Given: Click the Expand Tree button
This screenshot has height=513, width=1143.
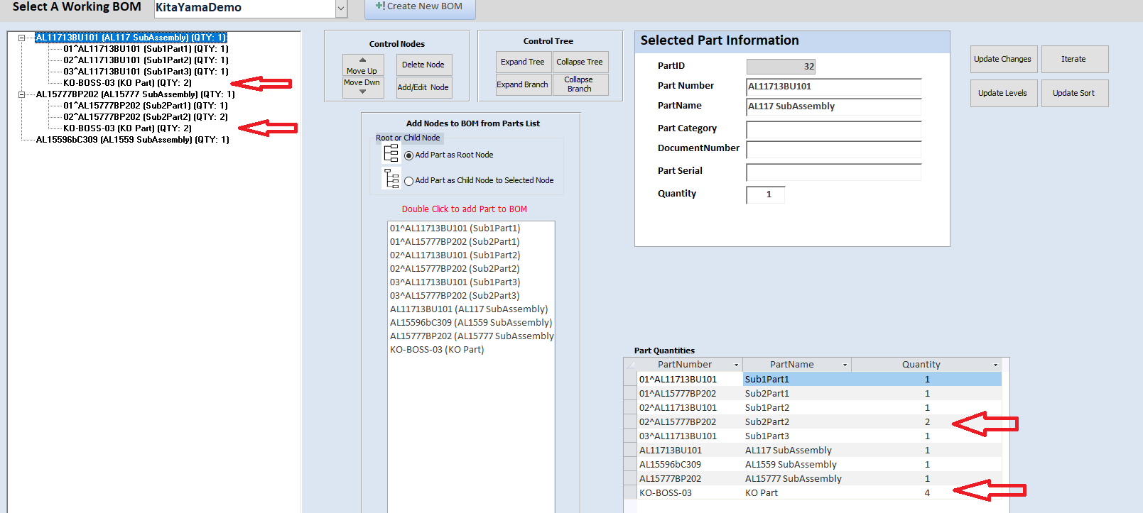Looking at the screenshot, I should coord(522,62).
